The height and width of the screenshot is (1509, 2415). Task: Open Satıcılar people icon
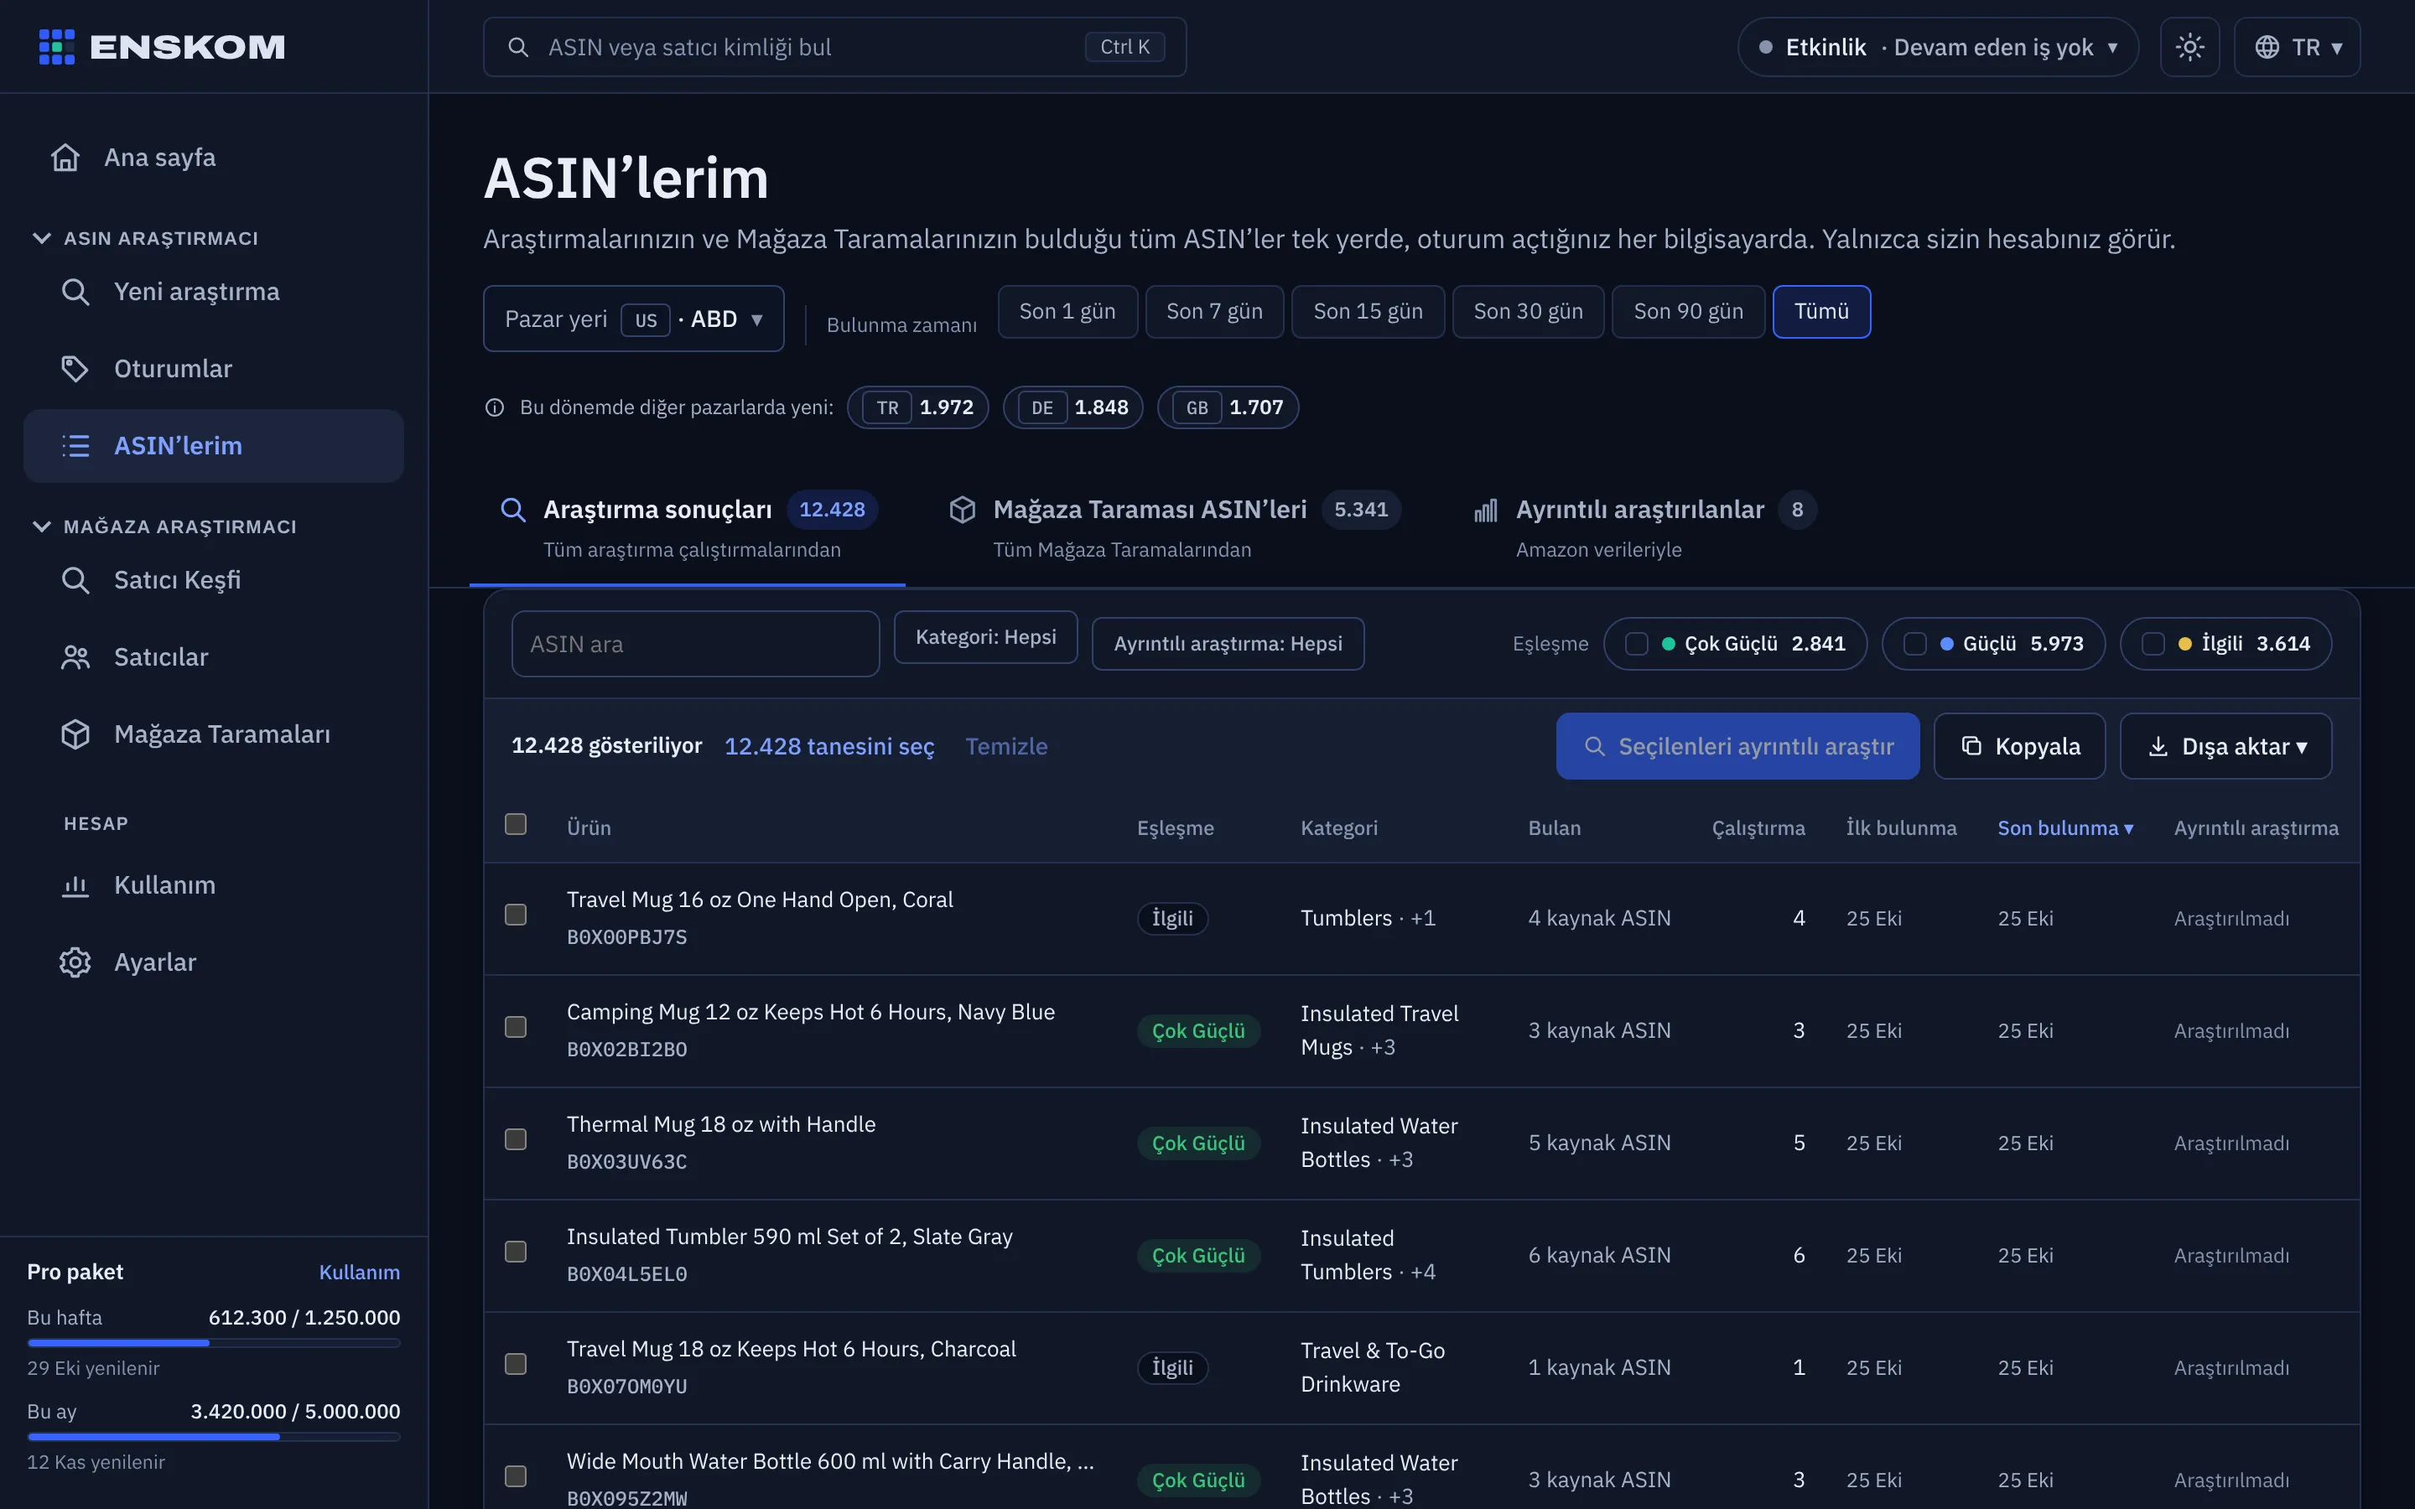click(75, 656)
